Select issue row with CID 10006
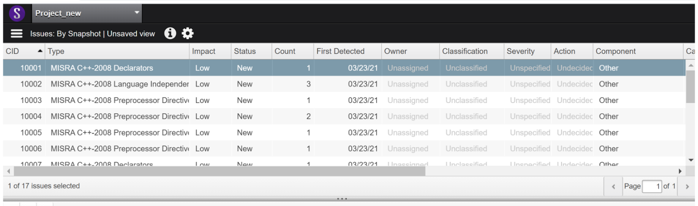 point(344,148)
